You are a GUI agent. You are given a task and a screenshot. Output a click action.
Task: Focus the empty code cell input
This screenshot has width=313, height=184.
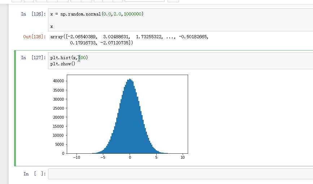181,174
